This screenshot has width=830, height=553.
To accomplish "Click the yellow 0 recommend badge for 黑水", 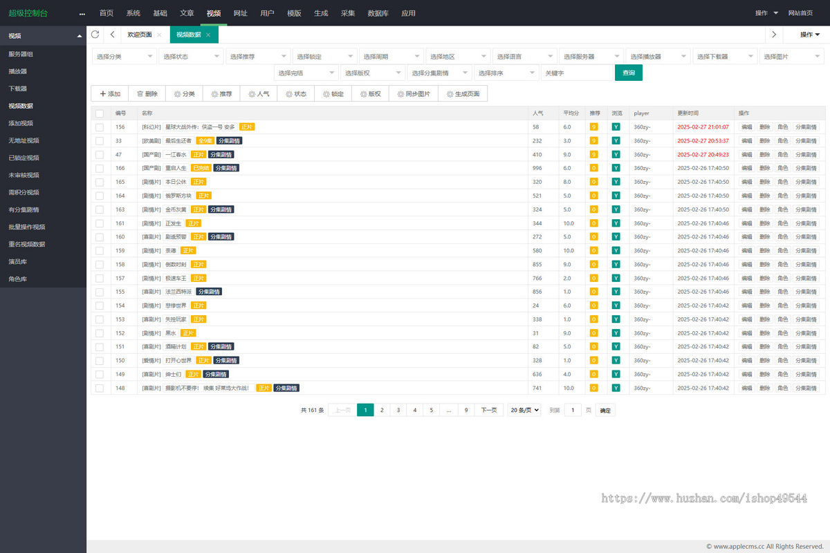I will tap(593, 333).
